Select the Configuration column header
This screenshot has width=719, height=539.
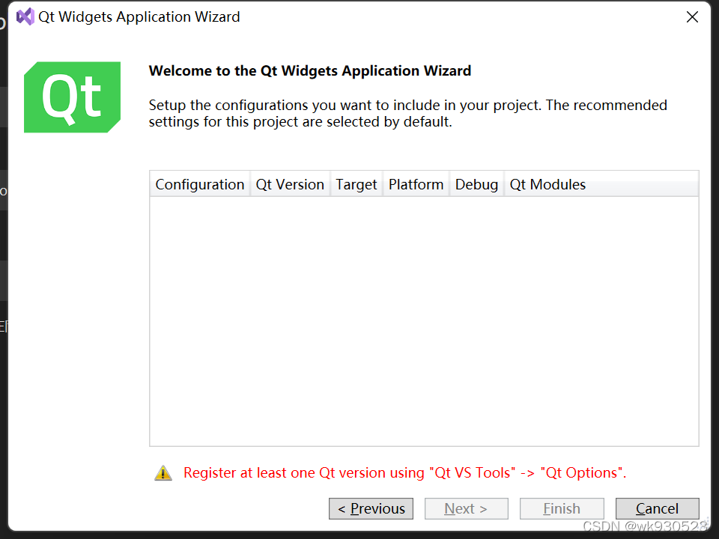[x=199, y=184]
